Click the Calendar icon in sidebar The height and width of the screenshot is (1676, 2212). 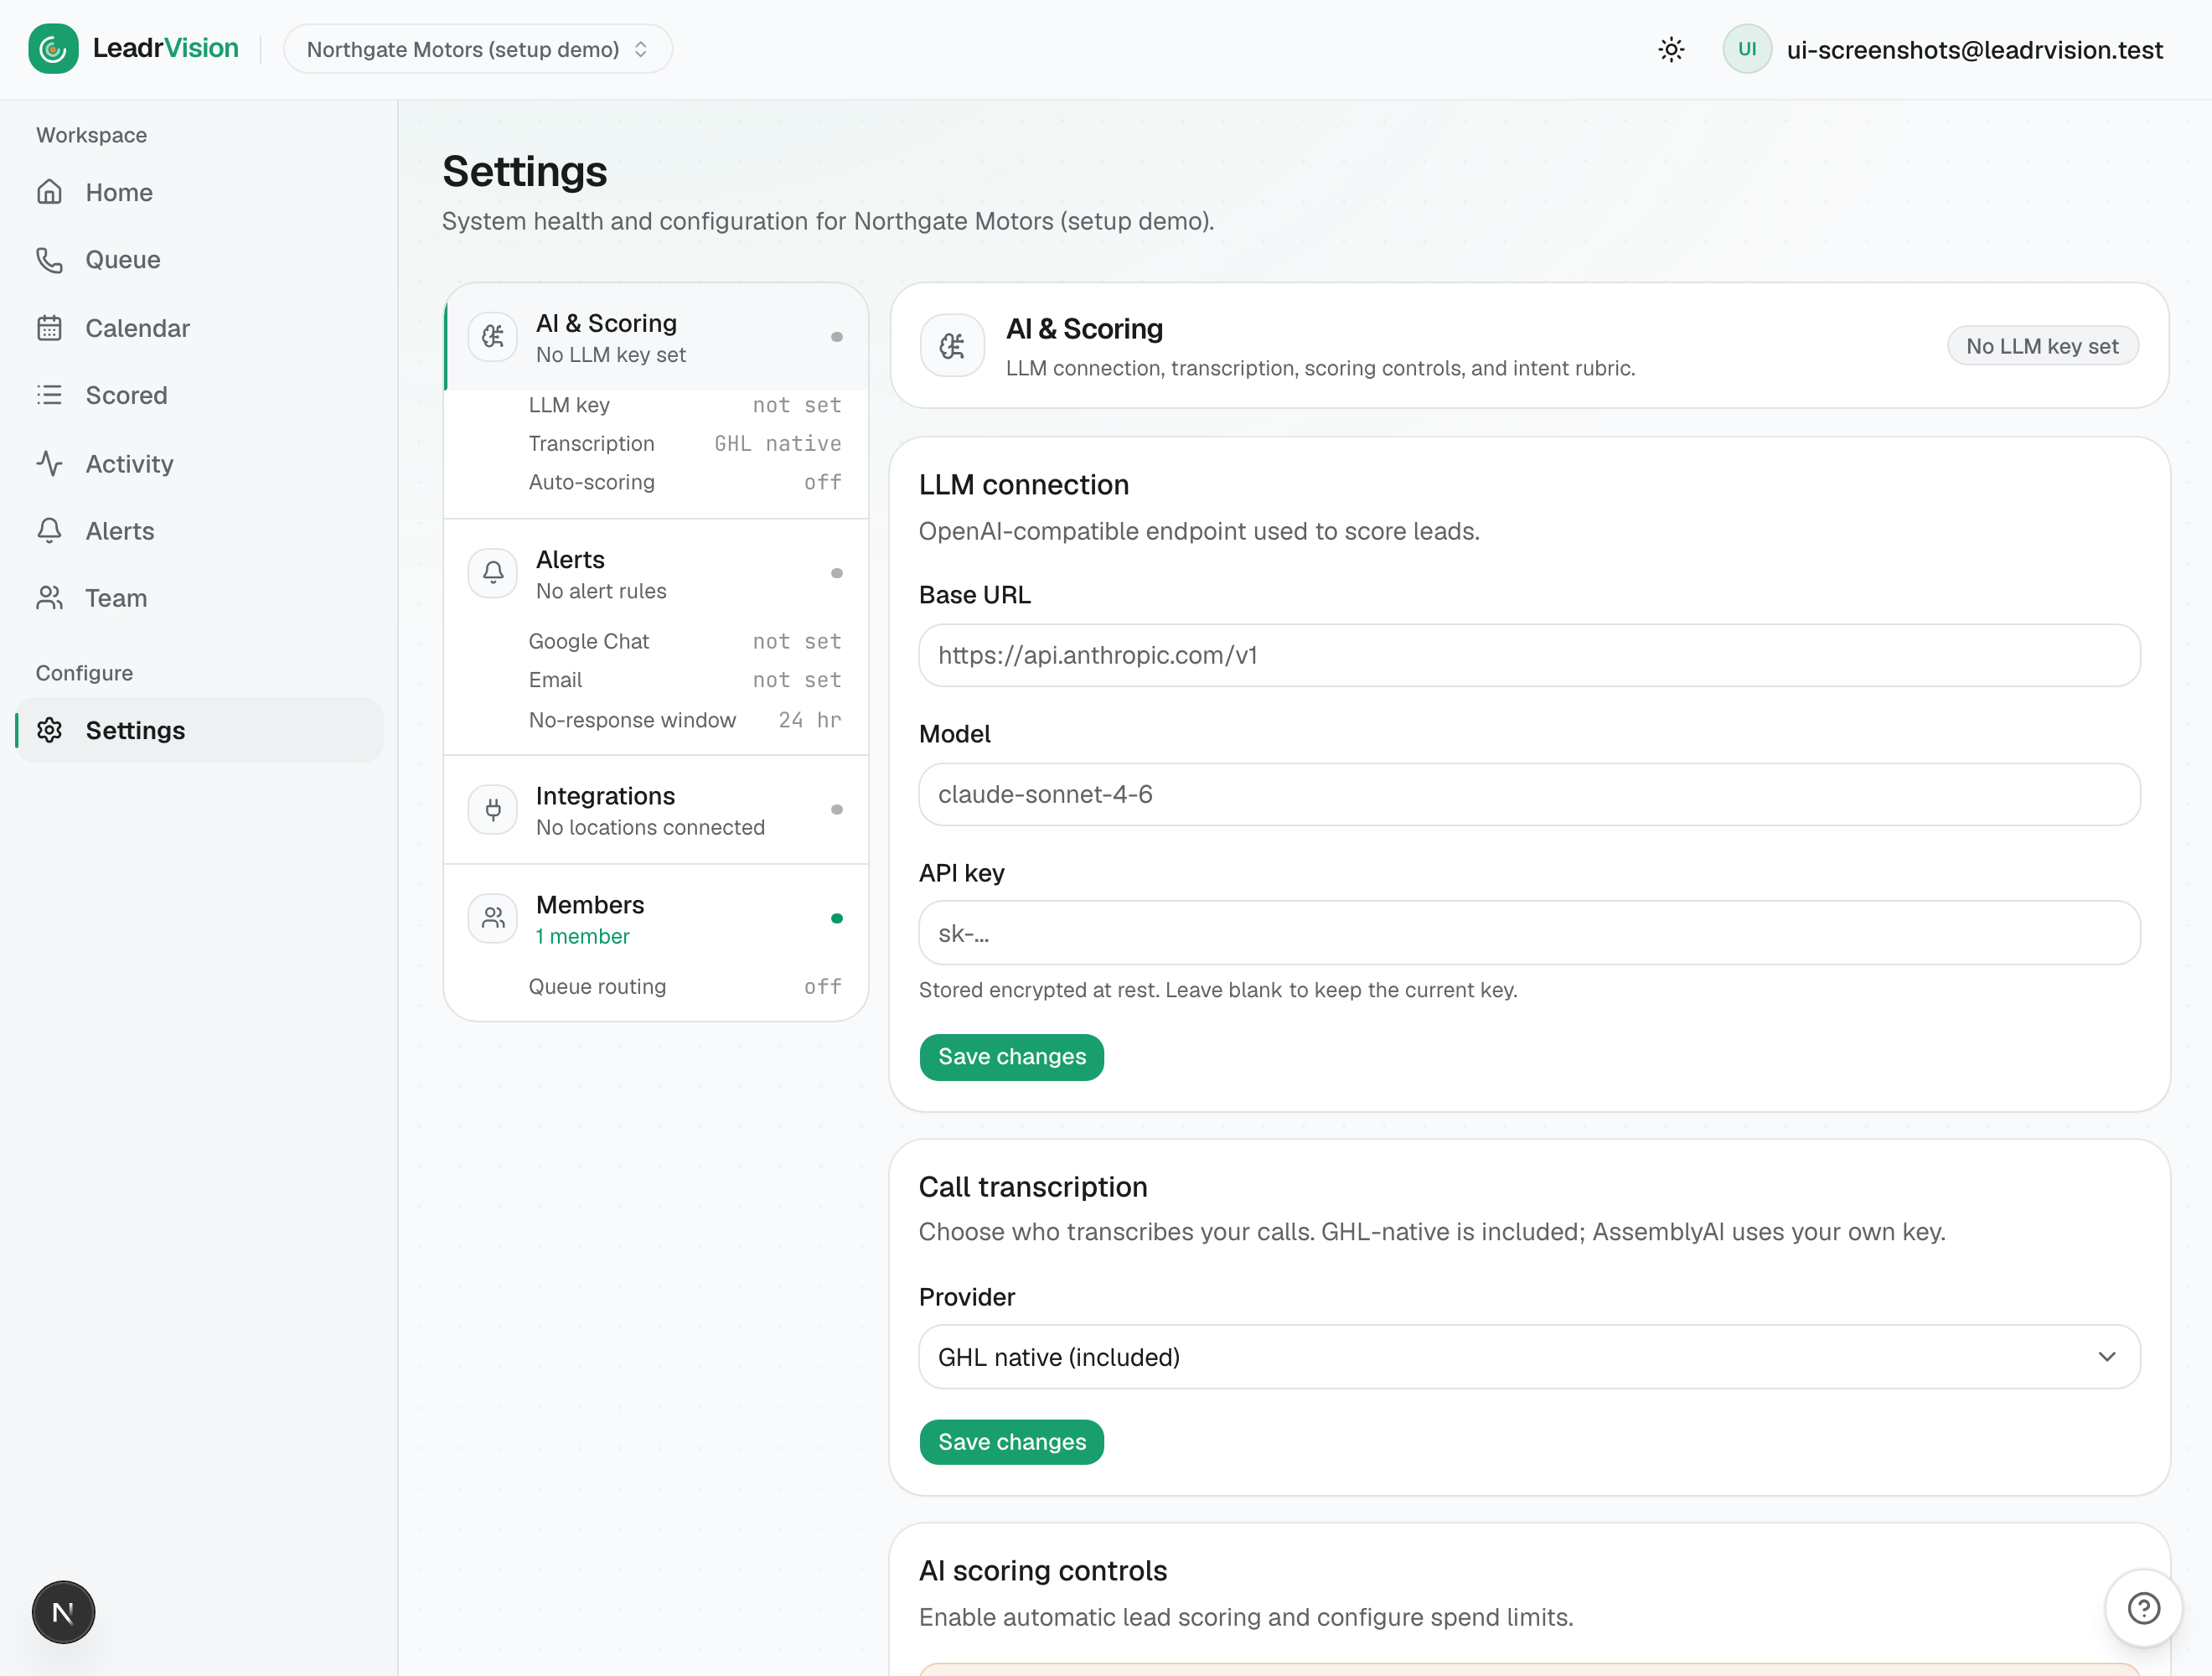(50, 328)
